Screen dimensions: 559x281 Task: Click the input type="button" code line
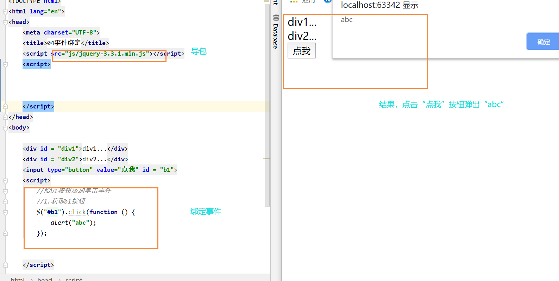pyautogui.click(x=100, y=170)
